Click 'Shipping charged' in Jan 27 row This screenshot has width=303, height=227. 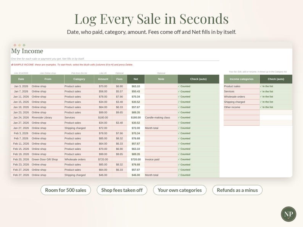point(79,128)
